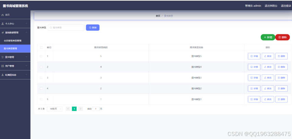Viewport: 292px width, 139px height.
Task: Click 删除 trash for 图书类型1 row
Action: click(x=281, y=99)
